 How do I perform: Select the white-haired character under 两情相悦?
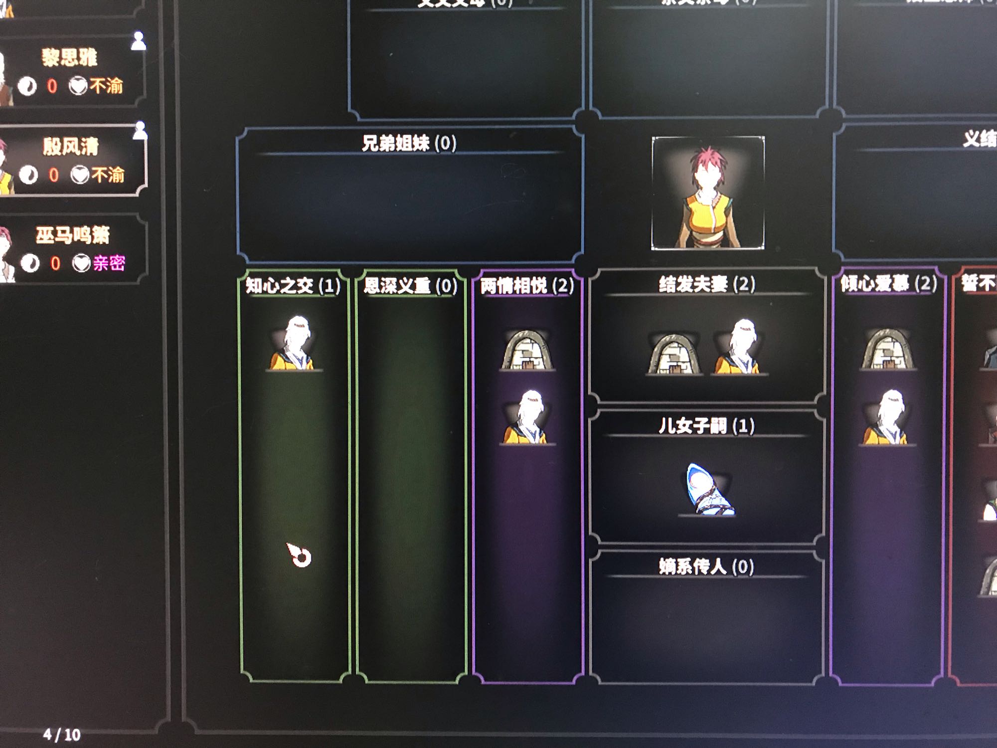click(527, 417)
